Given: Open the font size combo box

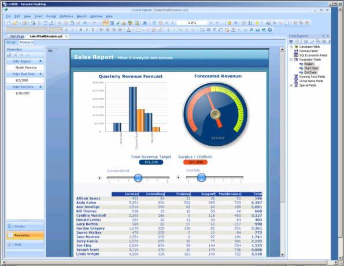Looking at the screenshot, I should point(56,30).
